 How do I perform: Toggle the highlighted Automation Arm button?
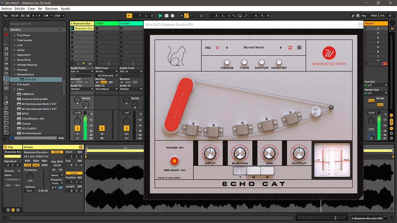coord(187,16)
